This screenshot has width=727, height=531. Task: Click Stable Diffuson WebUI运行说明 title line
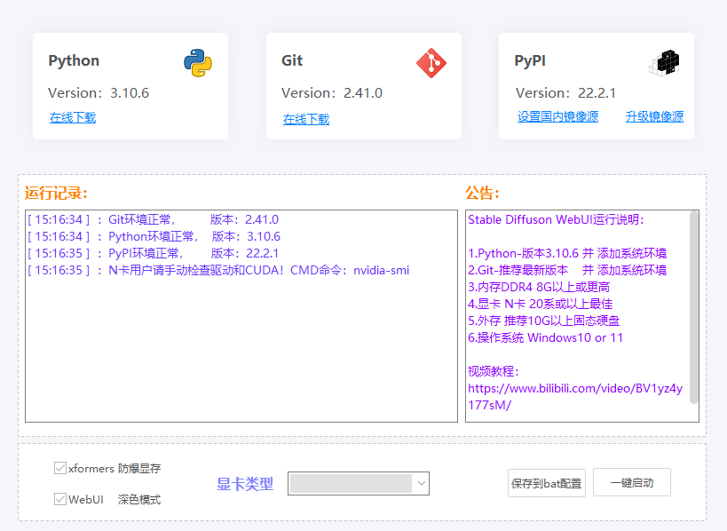point(556,220)
